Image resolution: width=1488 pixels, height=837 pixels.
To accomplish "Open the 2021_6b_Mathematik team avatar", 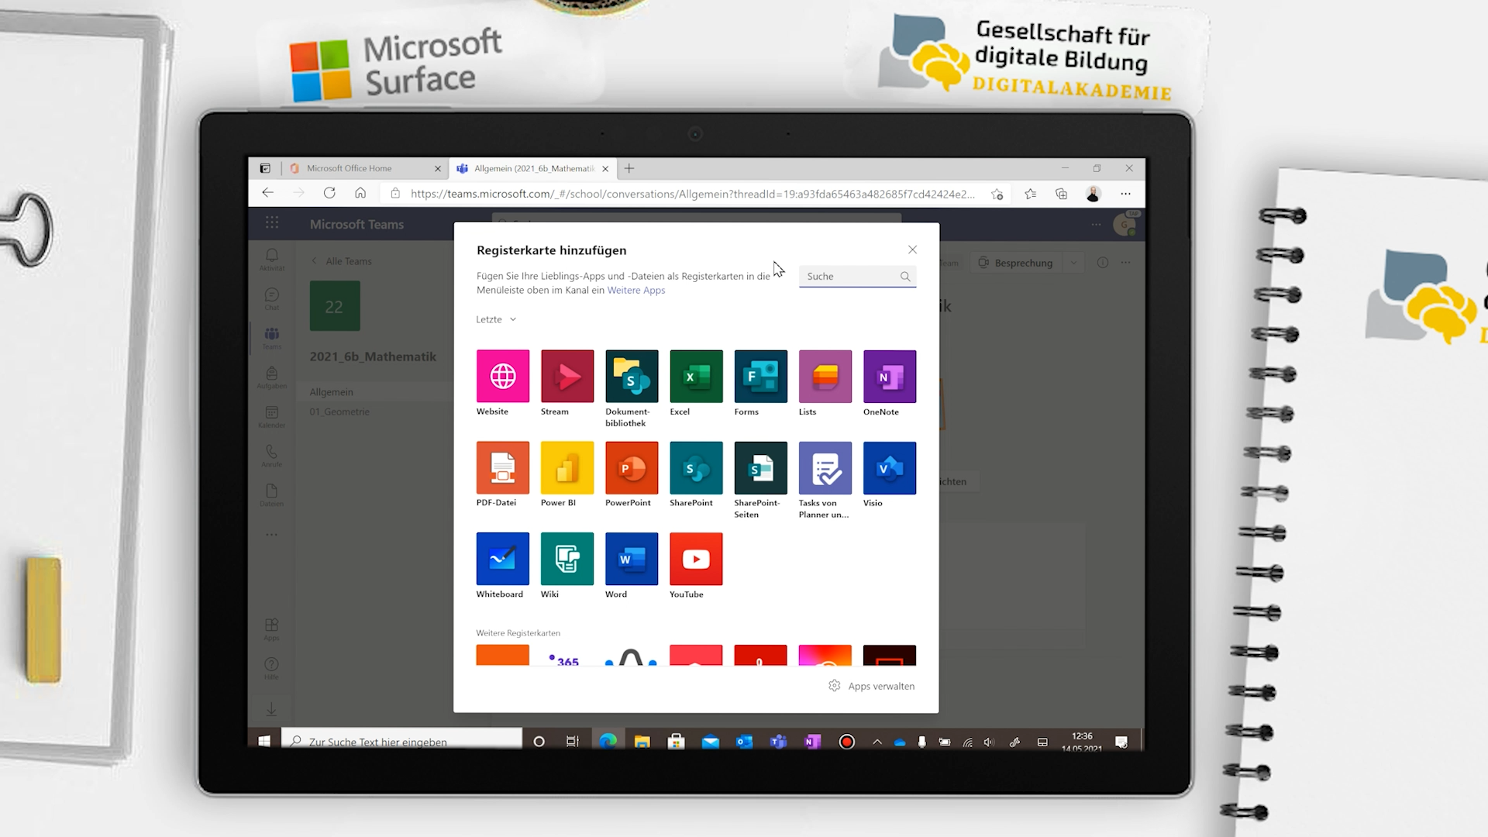I will (x=335, y=306).
